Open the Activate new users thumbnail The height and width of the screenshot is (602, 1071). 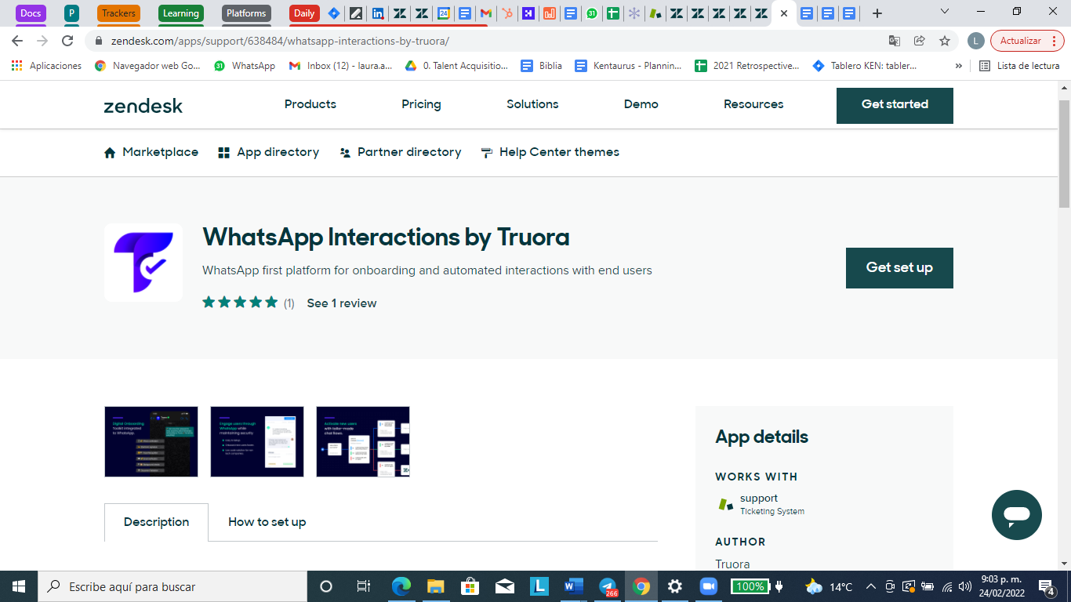coord(363,441)
